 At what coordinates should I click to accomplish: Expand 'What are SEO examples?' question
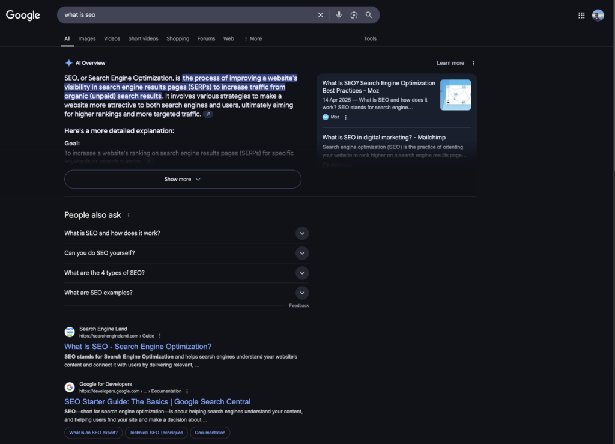186,293
